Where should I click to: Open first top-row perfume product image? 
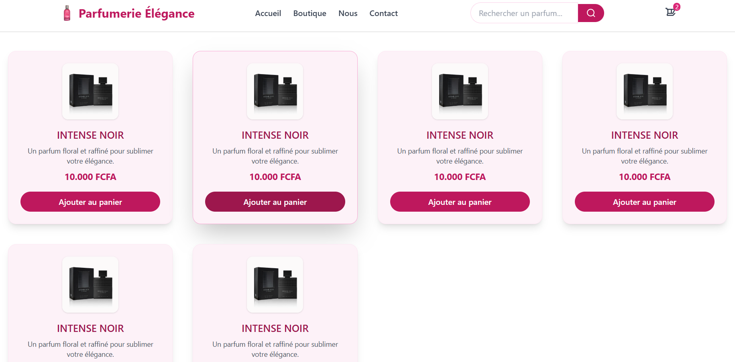coord(90,91)
